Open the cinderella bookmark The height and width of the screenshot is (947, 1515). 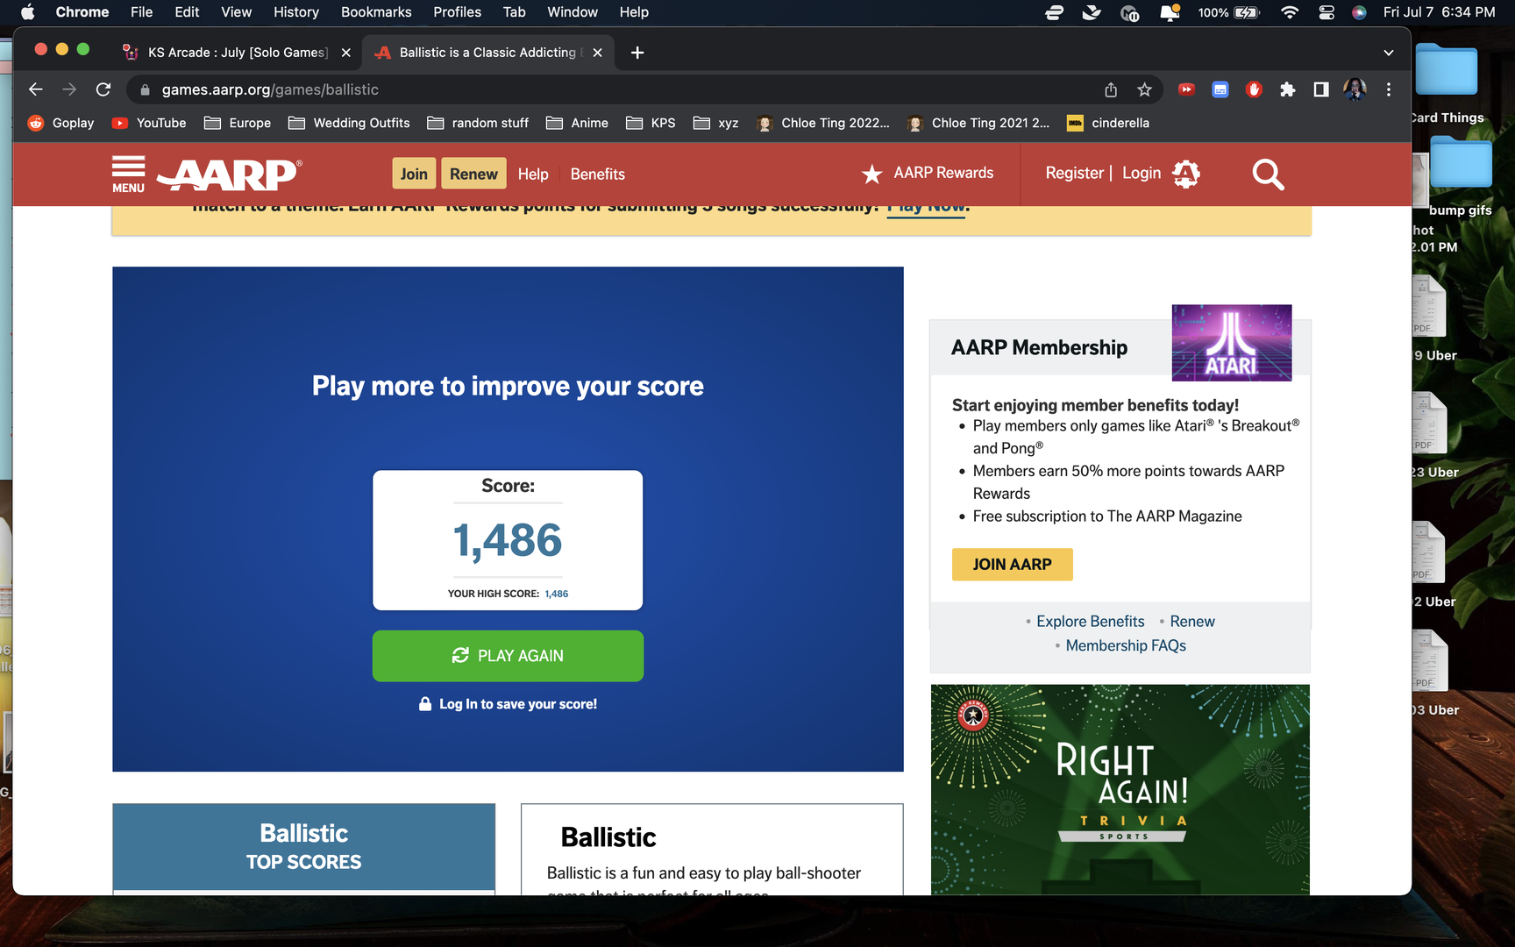click(1108, 123)
